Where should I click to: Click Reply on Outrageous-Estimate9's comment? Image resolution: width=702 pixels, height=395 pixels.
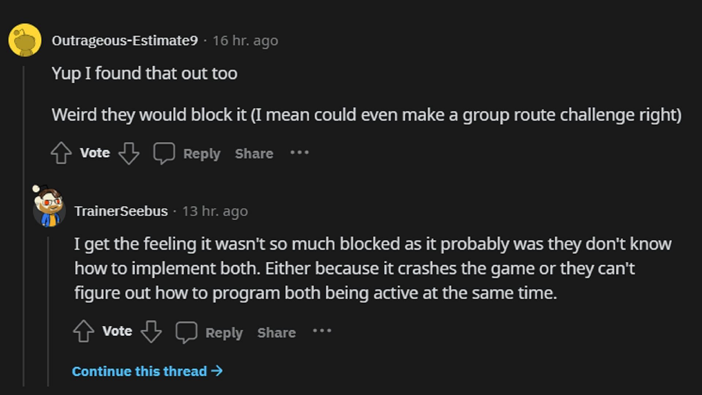201,153
